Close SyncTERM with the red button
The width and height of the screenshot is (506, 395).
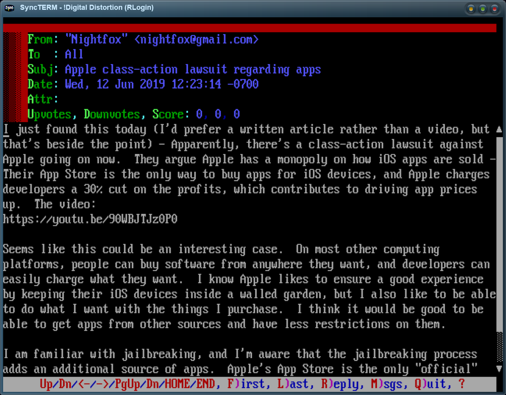pos(494,9)
